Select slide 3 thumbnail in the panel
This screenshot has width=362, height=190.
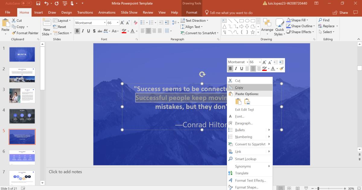[22, 96]
